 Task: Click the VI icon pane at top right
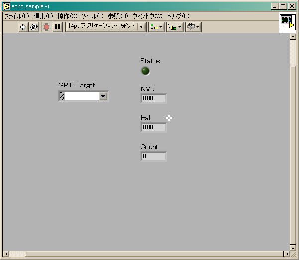pyautogui.click(x=287, y=23)
